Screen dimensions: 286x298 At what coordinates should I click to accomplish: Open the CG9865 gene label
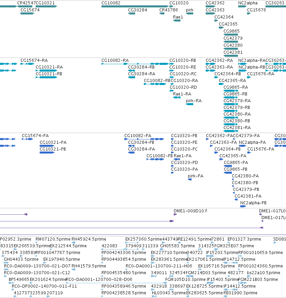click(232, 31)
